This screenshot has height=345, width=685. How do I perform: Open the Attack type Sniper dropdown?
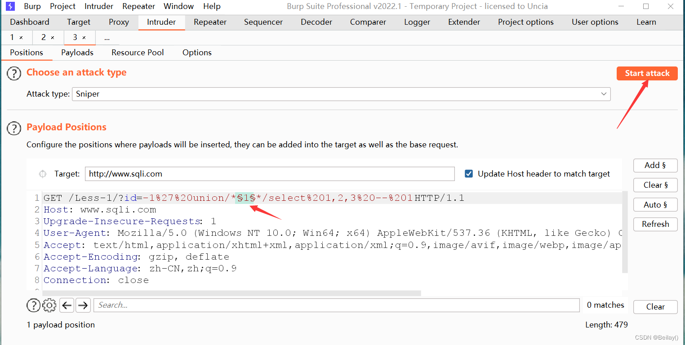(341, 94)
